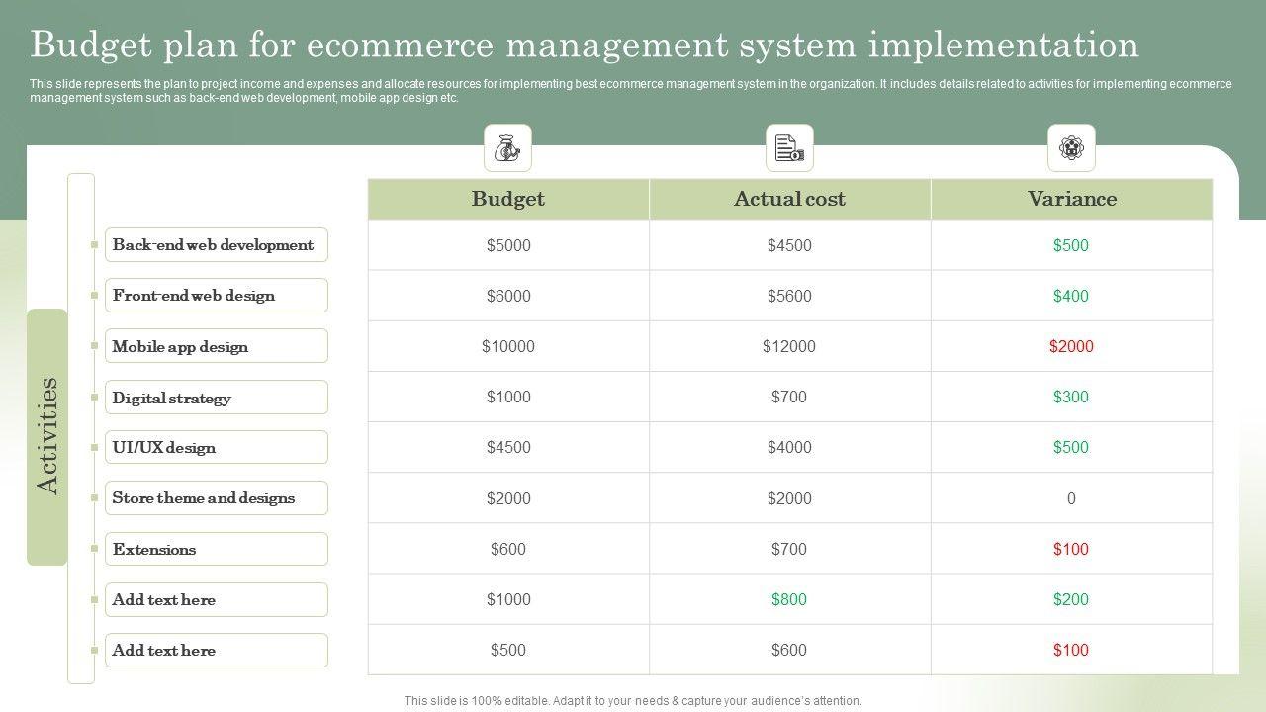The height and width of the screenshot is (712, 1266).
Task: Click the vertical Activities label
Action: point(47,436)
